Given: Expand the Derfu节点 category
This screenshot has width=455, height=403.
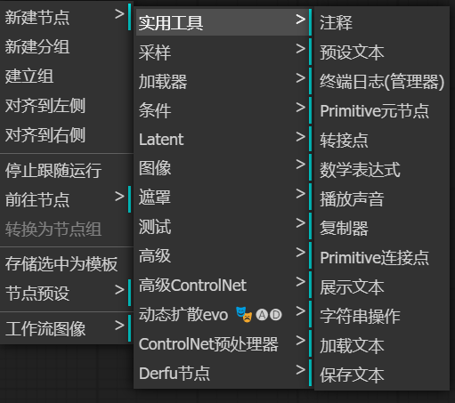Looking at the screenshot, I should pyautogui.click(x=223, y=373).
